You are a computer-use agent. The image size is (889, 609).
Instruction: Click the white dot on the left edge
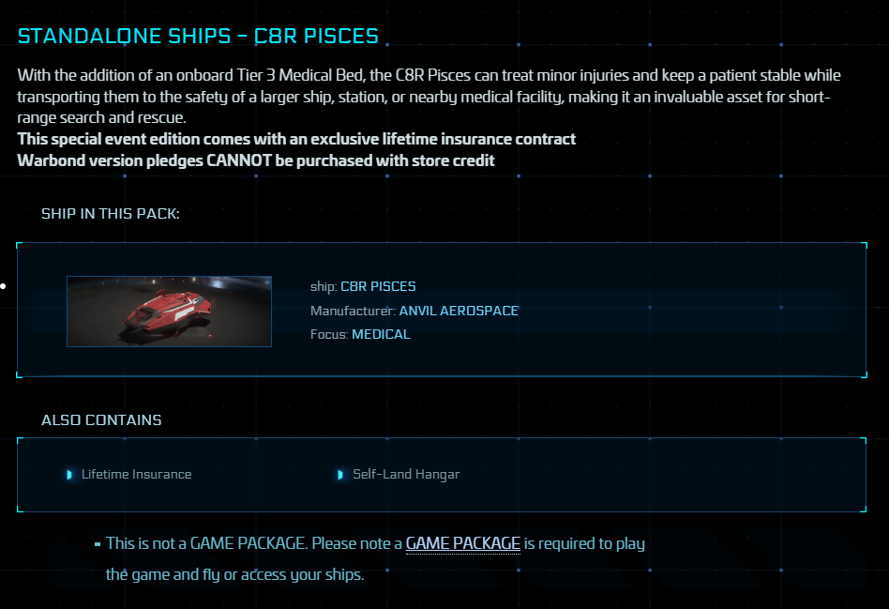pyautogui.click(x=3, y=286)
